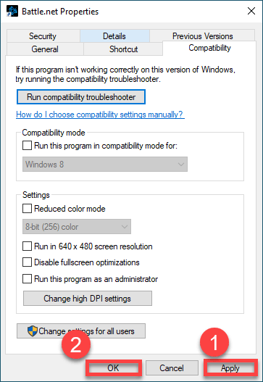Click the Battle.net icon in title bar
263x382 pixels.
[12, 11]
